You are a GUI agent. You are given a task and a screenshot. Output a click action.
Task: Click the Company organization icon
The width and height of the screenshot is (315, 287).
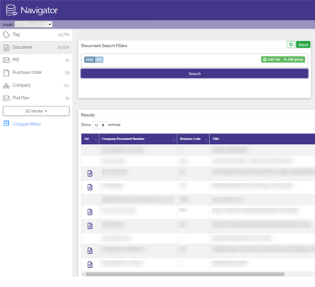(7, 85)
